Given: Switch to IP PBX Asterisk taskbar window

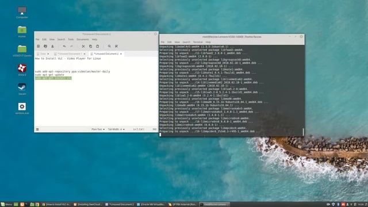Looking at the screenshot, I should 183,205.
